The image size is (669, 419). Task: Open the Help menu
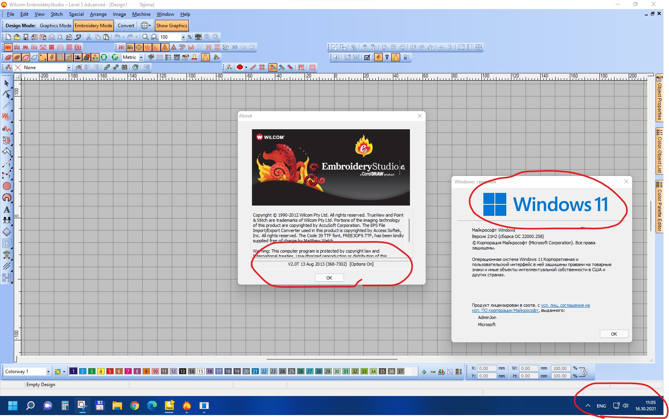tap(185, 14)
